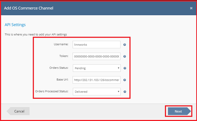Click the 'Username:' label
The height and width of the screenshot is (121, 197).
61,44
